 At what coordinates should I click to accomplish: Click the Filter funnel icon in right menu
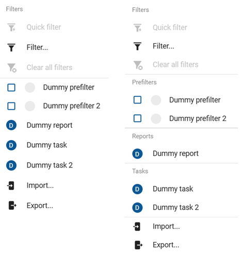137,46
